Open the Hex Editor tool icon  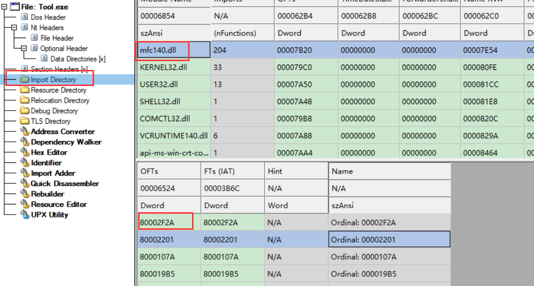[24, 153]
